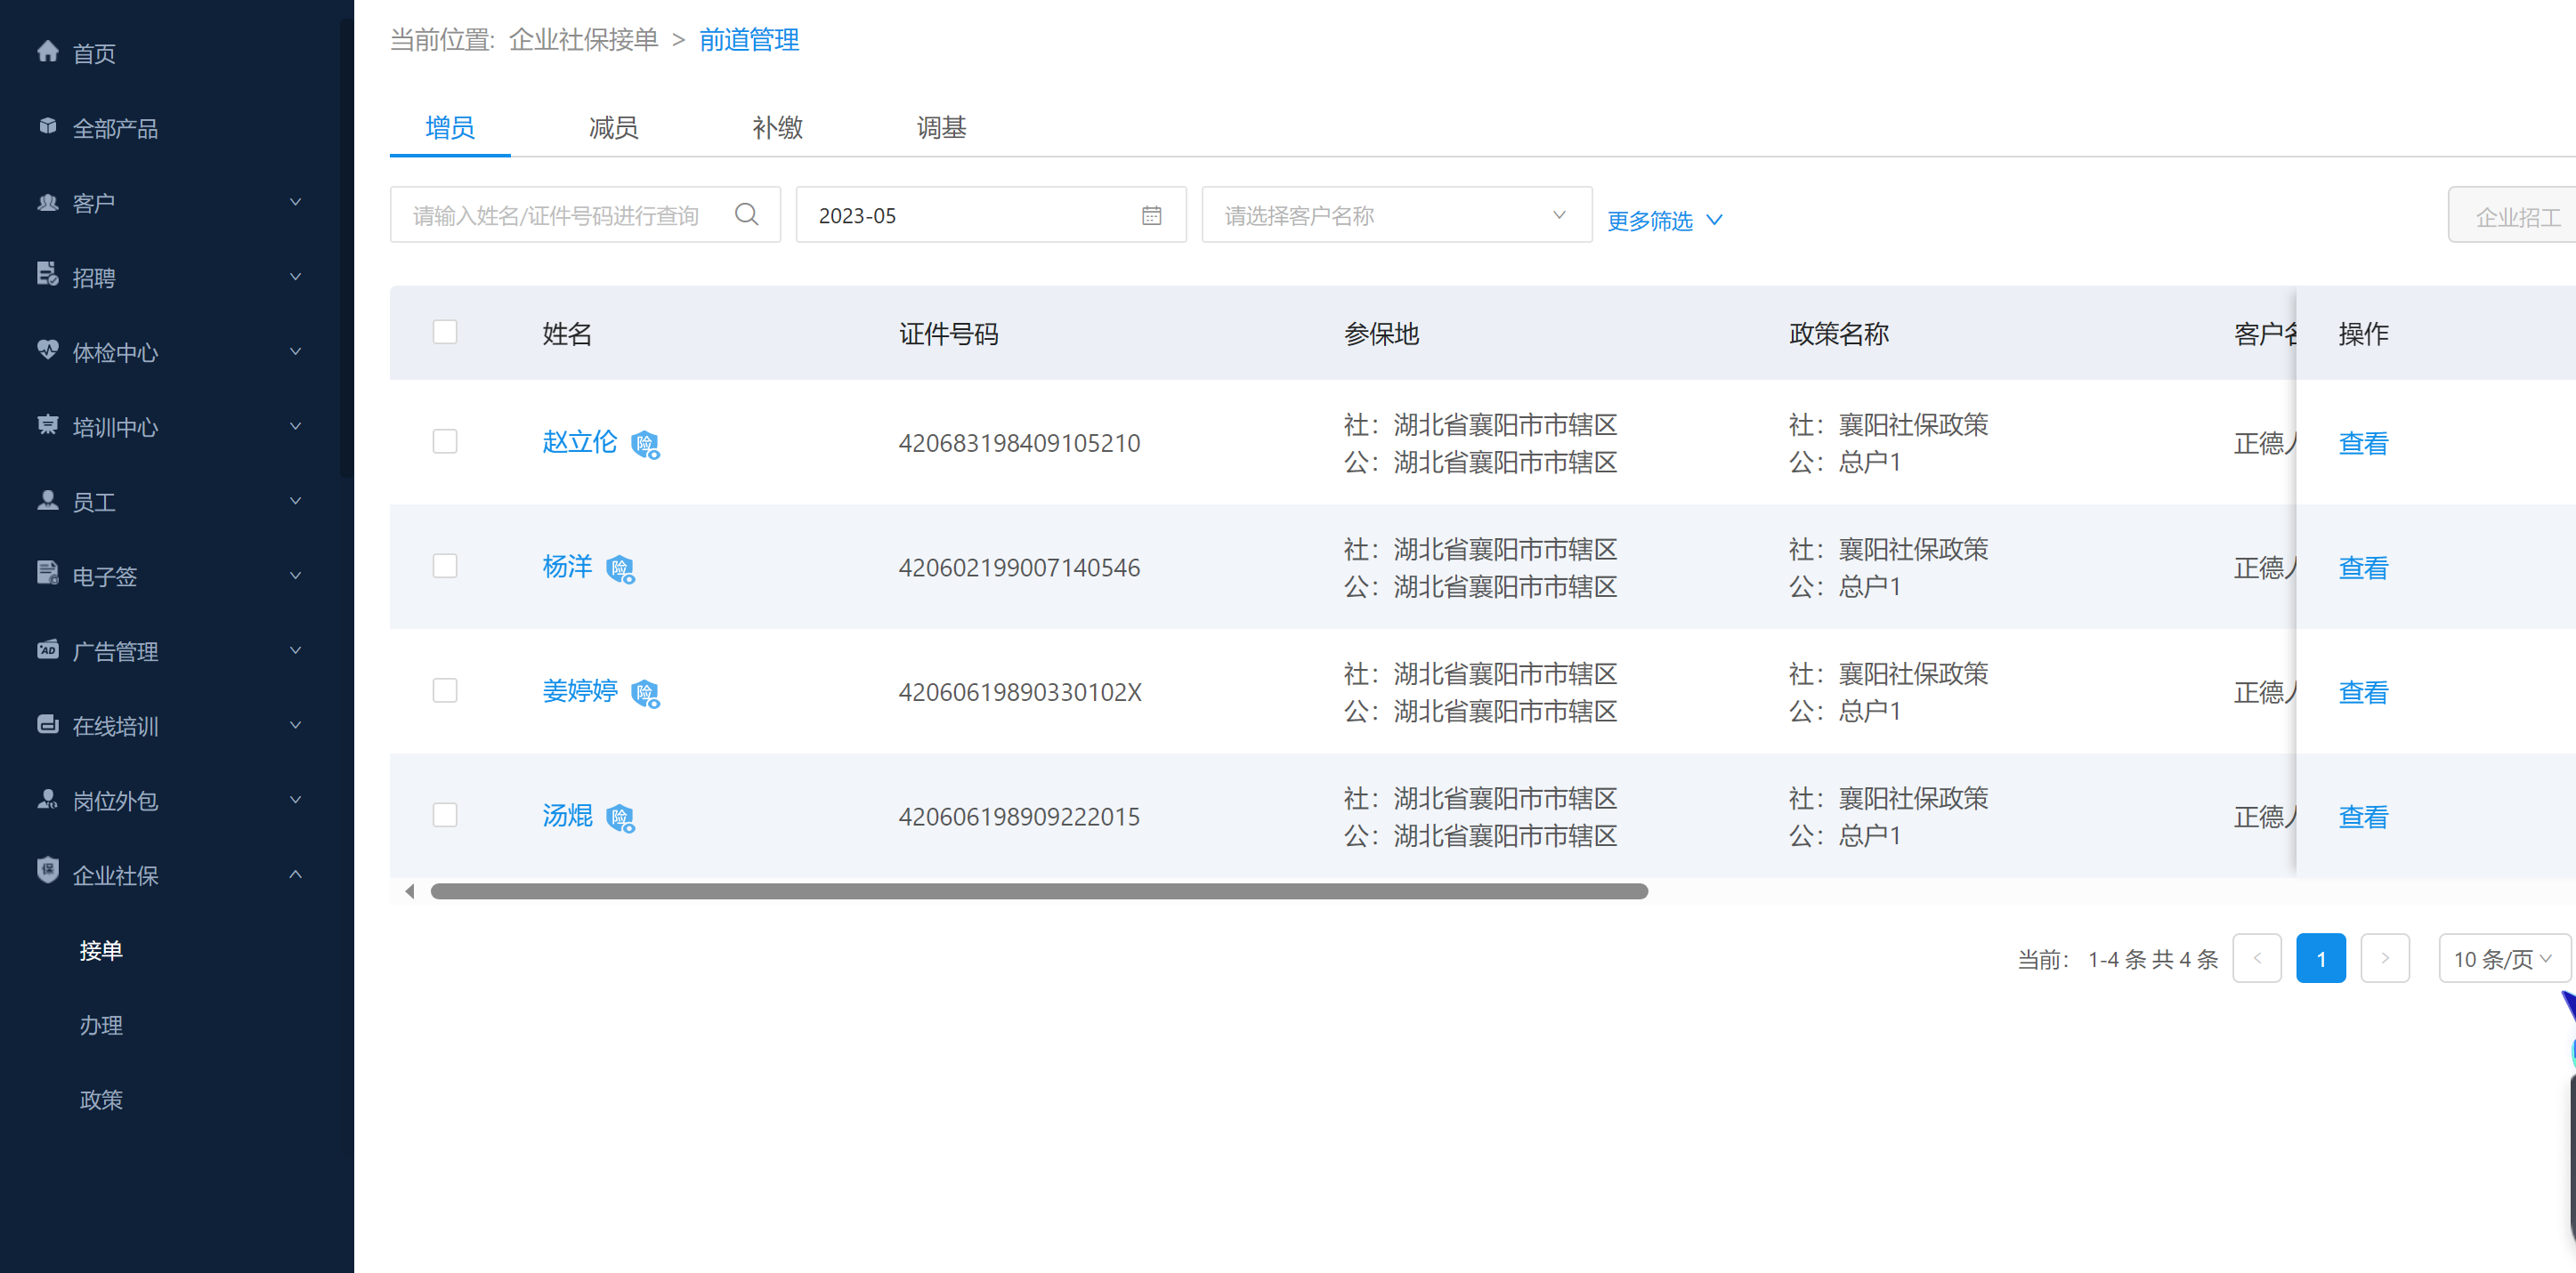Image resolution: width=2576 pixels, height=1273 pixels.
Task: Check the row checkbox for 杨洋
Action: point(445,566)
